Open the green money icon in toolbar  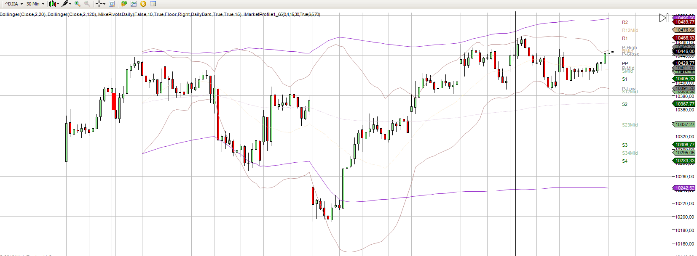point(124,4)
